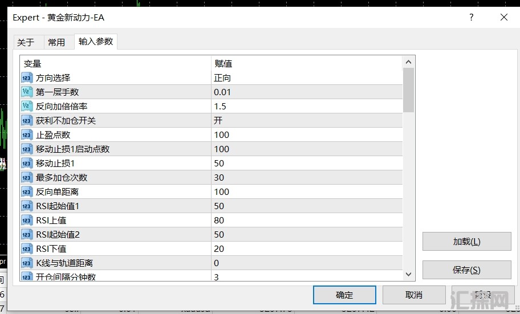Click the icon beside RSI上值
520x314 pixels.
27,221
